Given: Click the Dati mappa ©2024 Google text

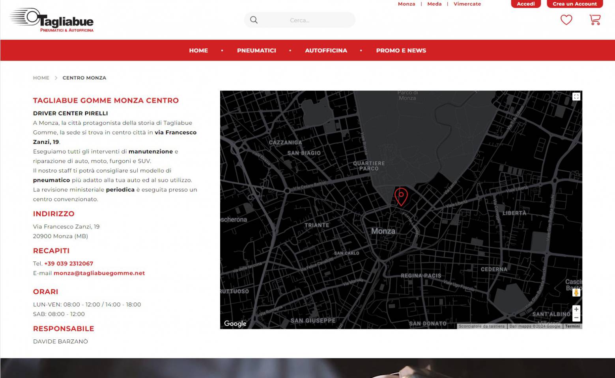Looking at the screenshot, I should pos(535,326).
